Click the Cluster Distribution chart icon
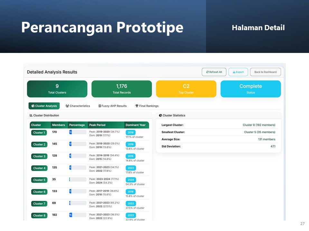 [31, 116]
